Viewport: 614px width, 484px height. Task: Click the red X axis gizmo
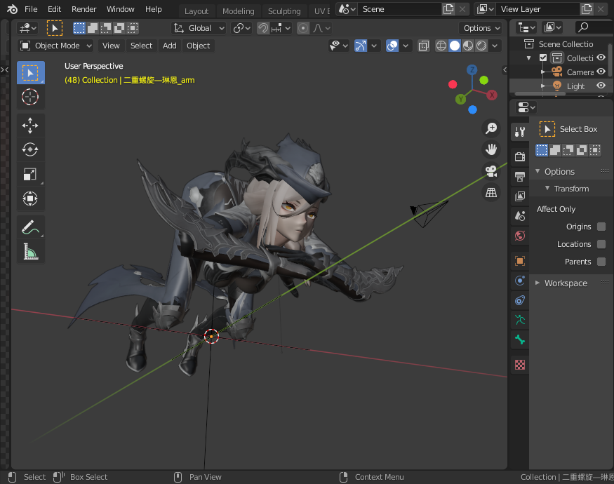[493, 95]
